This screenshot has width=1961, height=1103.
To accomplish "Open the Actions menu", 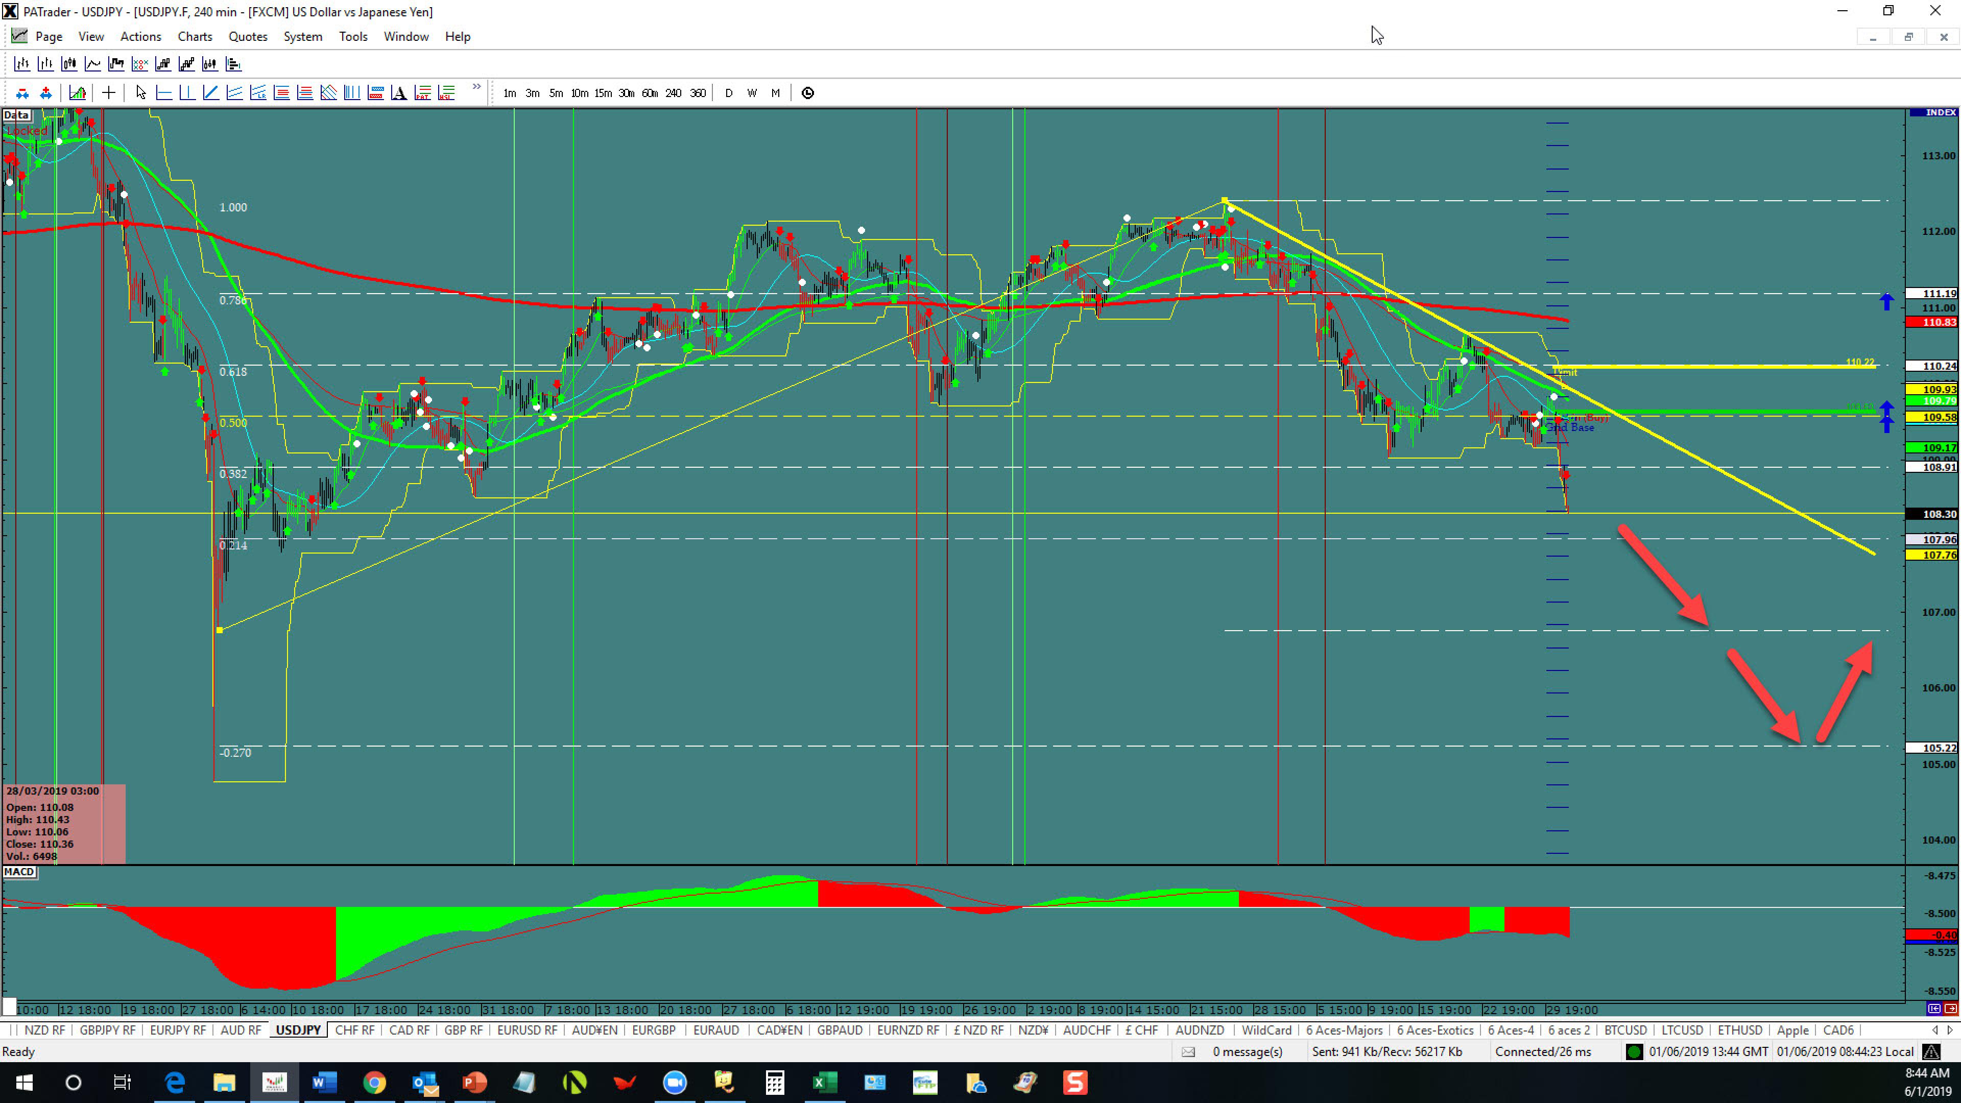I will (x=141, y=37).
